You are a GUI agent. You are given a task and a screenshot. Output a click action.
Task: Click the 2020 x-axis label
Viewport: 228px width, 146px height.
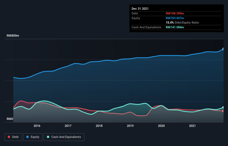click(x=161, y=126)
